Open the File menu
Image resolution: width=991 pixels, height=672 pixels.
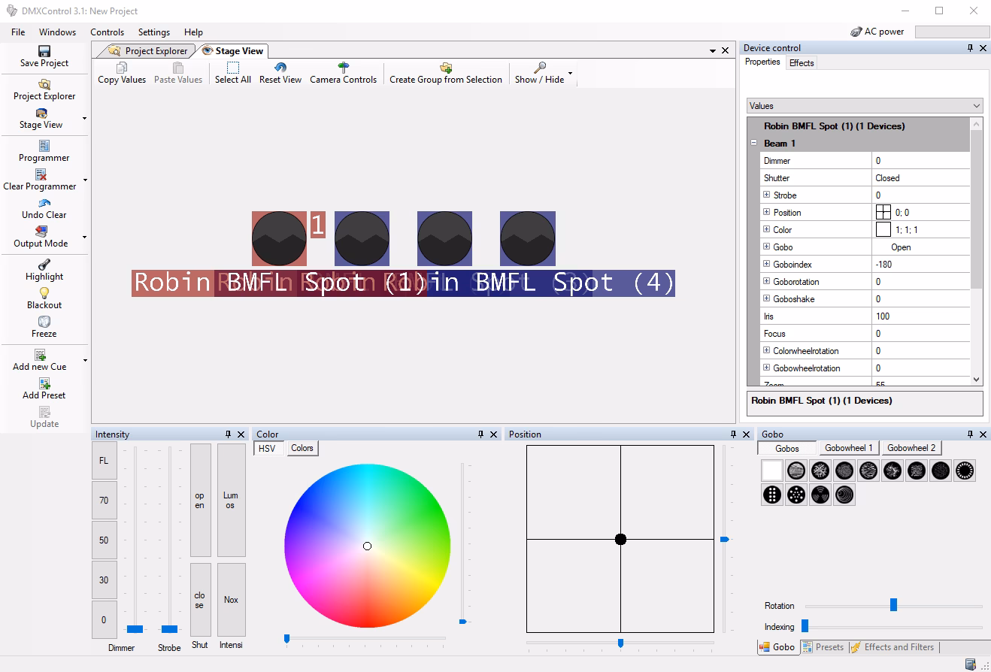pos(18,32)
